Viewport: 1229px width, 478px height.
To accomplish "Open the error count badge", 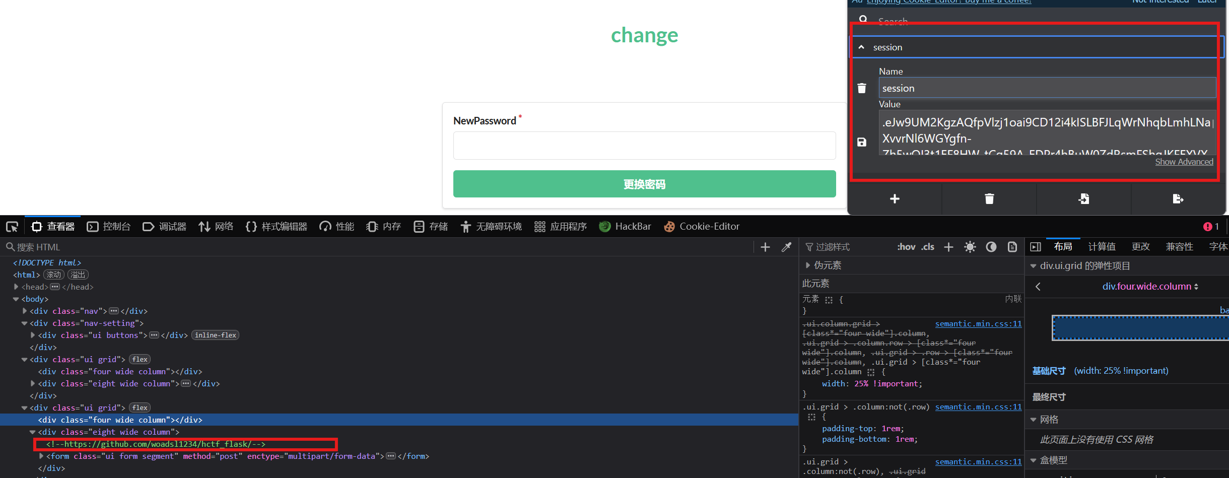I will pos(1211,227).
